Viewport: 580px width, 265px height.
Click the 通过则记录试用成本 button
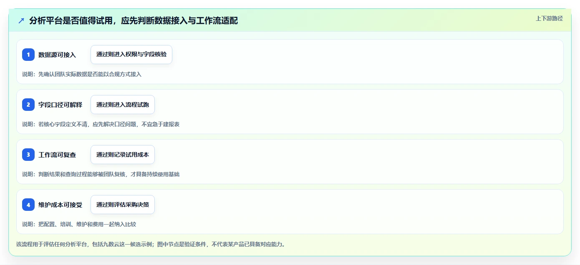(x=123, y=155)
